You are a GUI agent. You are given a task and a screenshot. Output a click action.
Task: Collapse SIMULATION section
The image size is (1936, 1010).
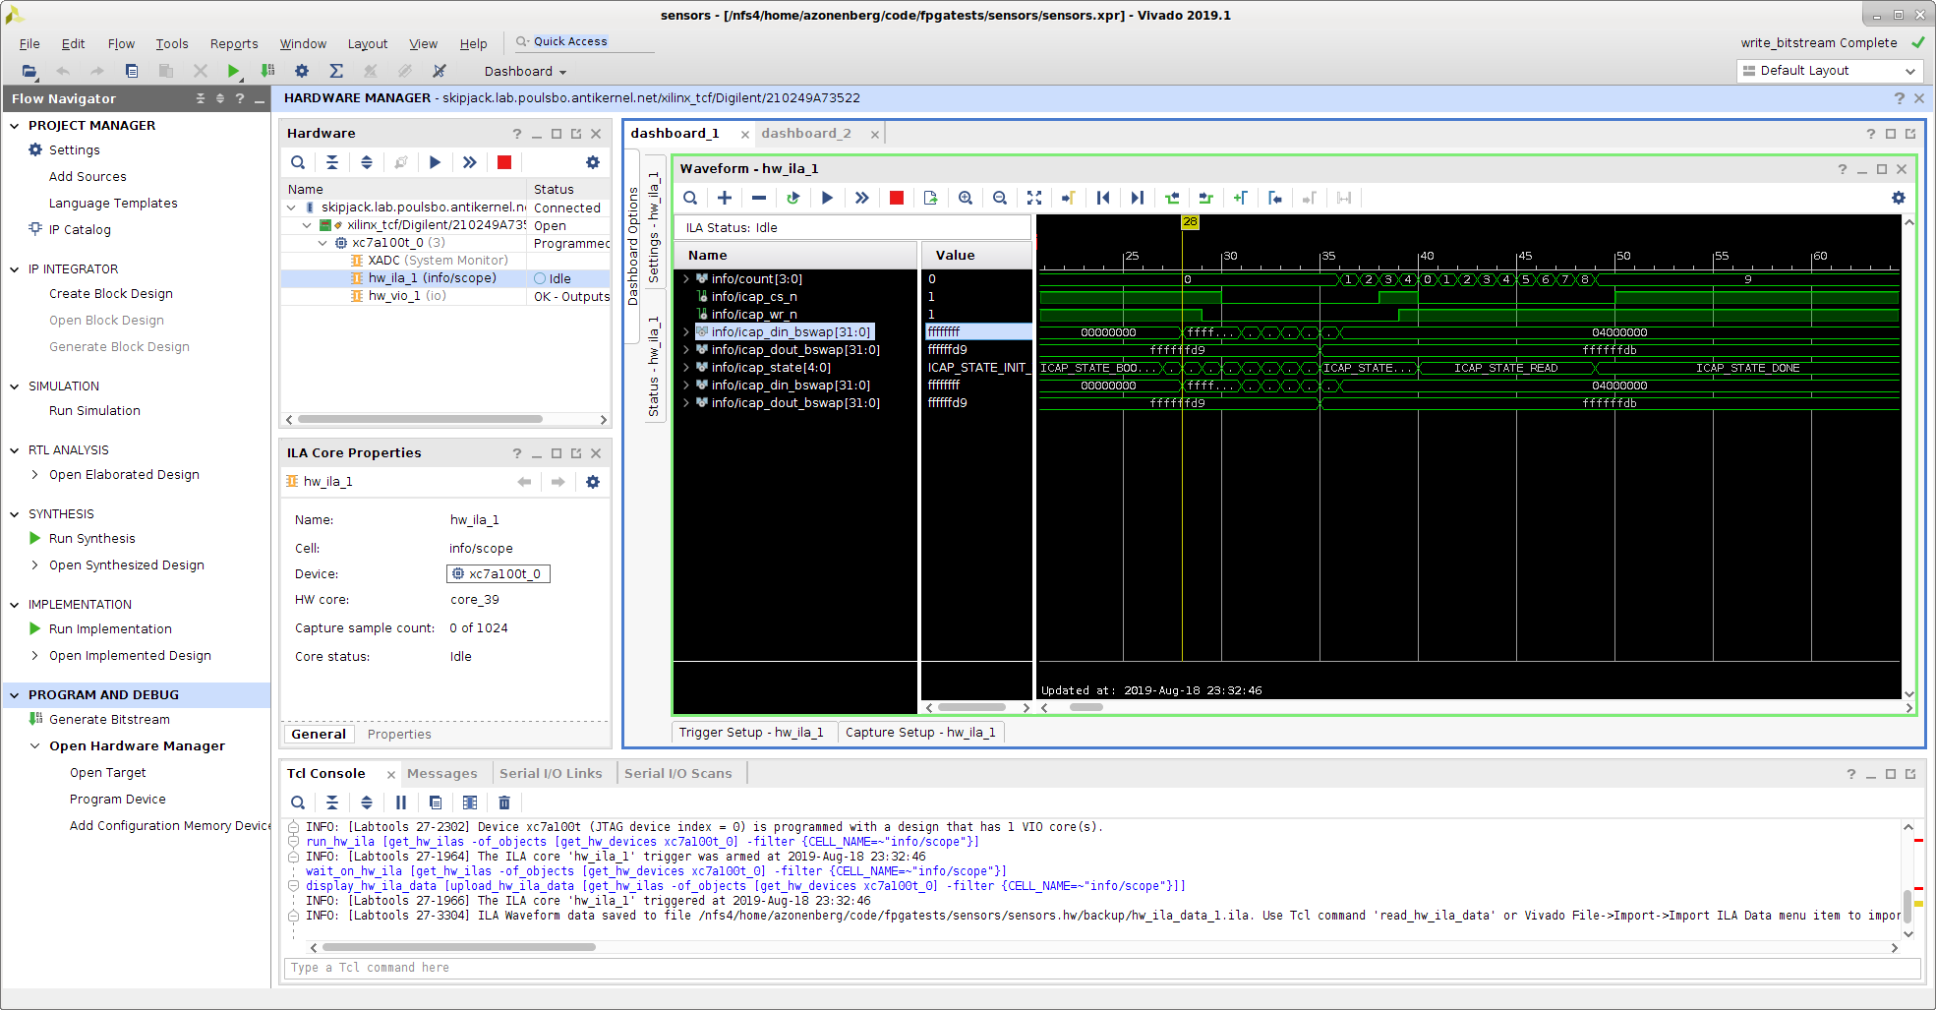tap(15, 386)
